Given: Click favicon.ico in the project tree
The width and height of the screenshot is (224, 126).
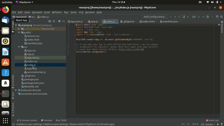Looking at the screenshot, I should 33,36.
